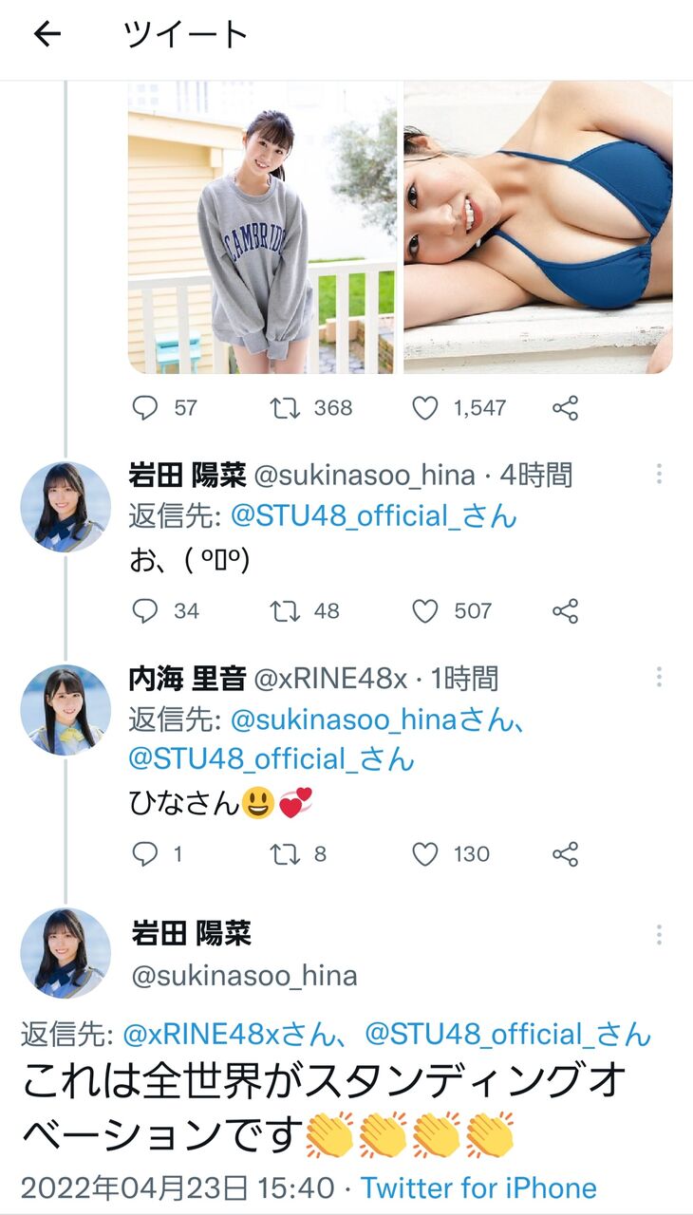The width and height of the screenshot is (693, 1215).
Task: Open 内海 里音's profile avatar
Action: coord(66,710)
